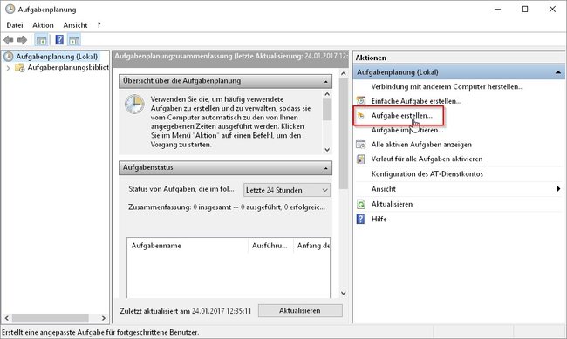
Task: Select Aufgabenplanung (Lokal) in tree
Action: (x=57, y=57)
